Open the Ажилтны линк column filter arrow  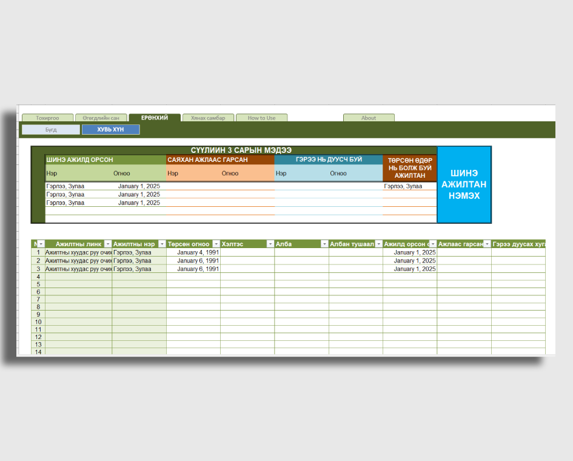107,244
